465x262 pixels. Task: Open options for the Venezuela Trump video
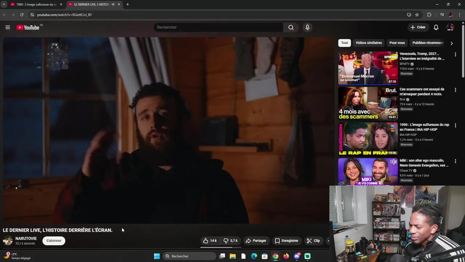[x=455, y=55]
